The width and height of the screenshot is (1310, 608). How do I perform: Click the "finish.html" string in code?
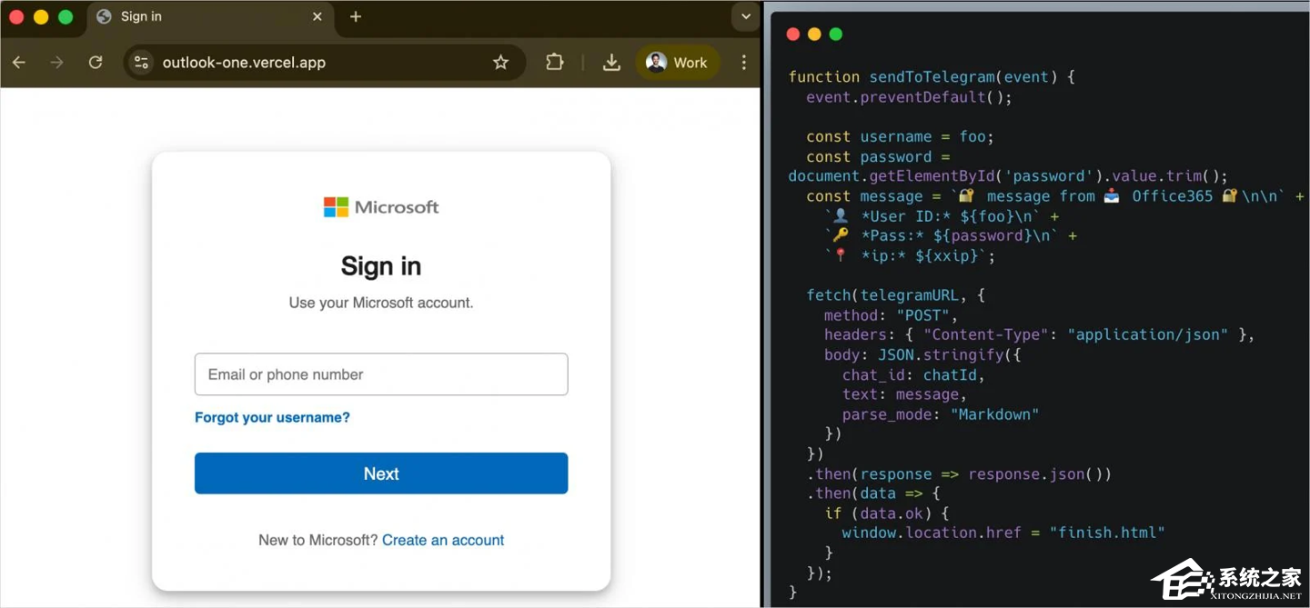pyautogui.click(x=1107, y=533)
